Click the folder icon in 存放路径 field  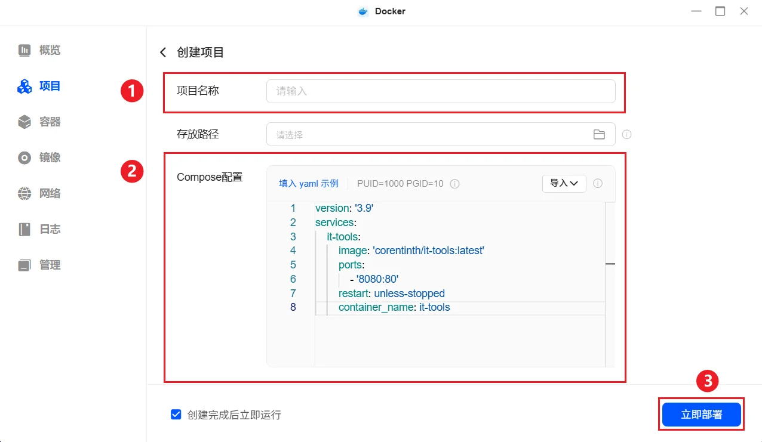(x=599, y=135)
